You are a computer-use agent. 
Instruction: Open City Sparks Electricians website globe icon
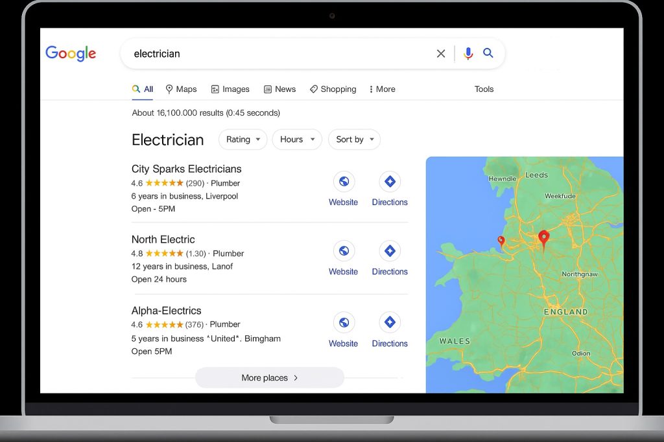coord(344,182)
